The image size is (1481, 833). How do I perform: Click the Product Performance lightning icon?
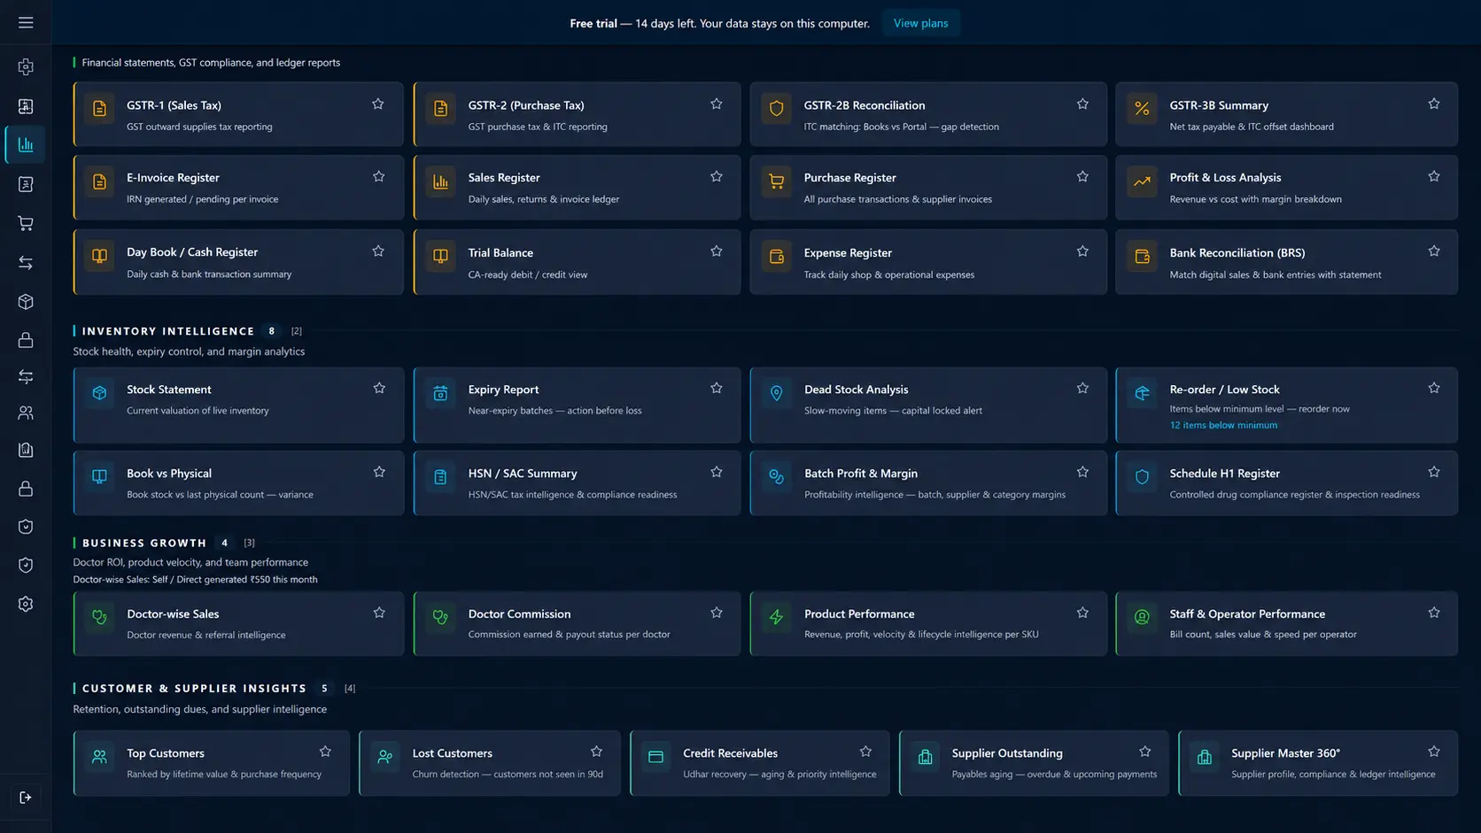[x=777, y=617]
